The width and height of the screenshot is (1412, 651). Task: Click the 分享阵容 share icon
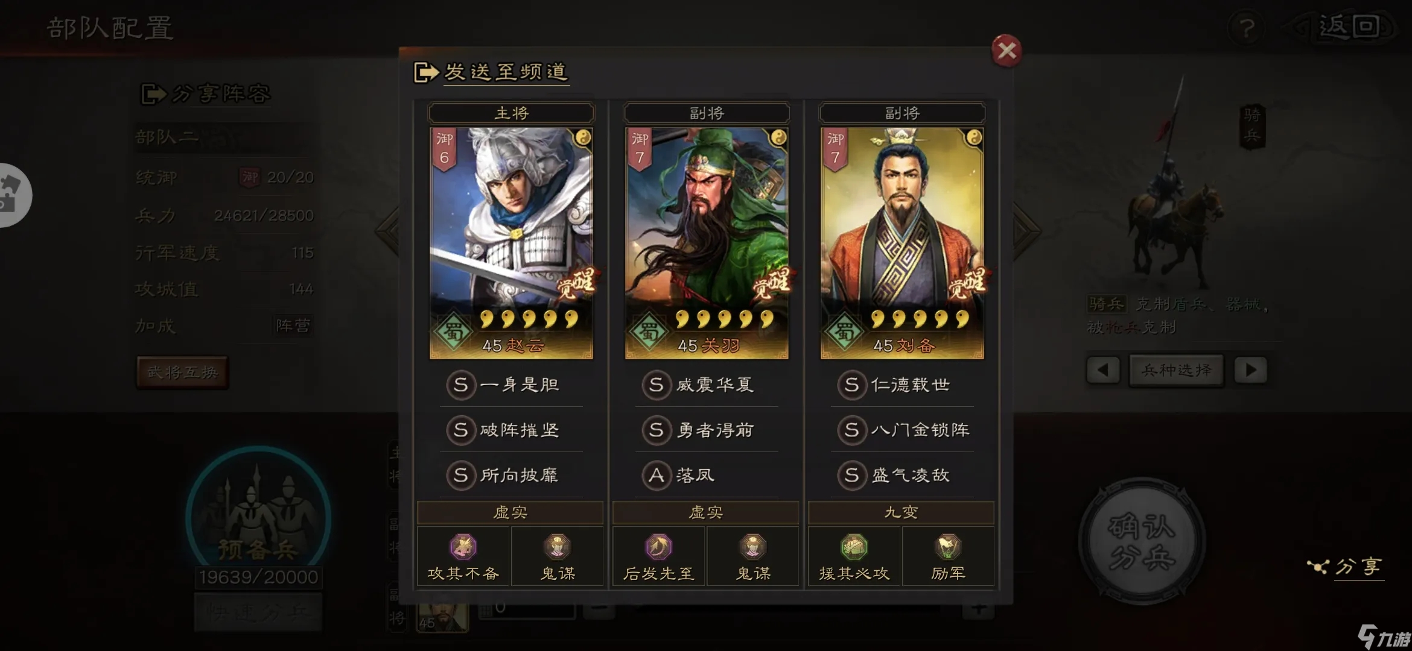pyautogui.click(x=154, y=94)
